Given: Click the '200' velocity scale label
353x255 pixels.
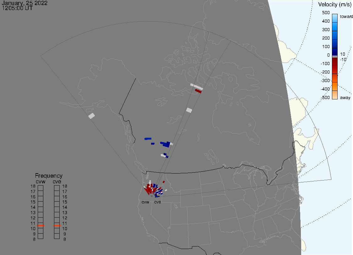Looking at the screenshot, I should [x=326, y=38].
